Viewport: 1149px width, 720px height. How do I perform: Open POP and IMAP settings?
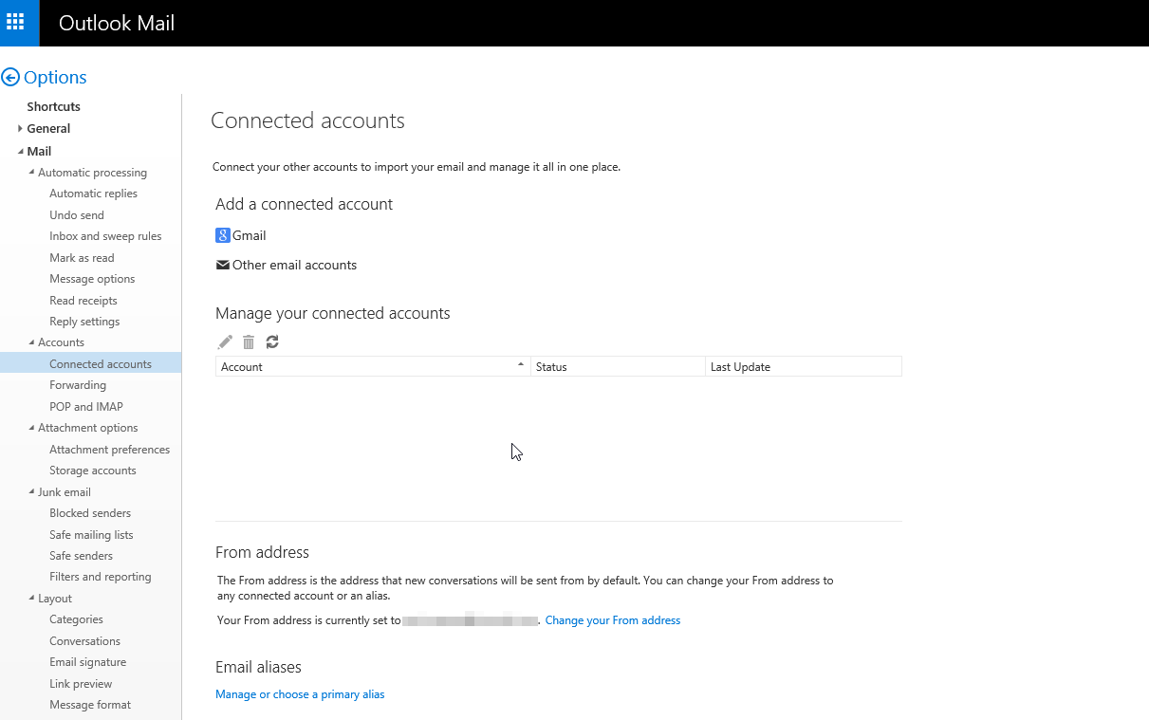pos(86,407)
